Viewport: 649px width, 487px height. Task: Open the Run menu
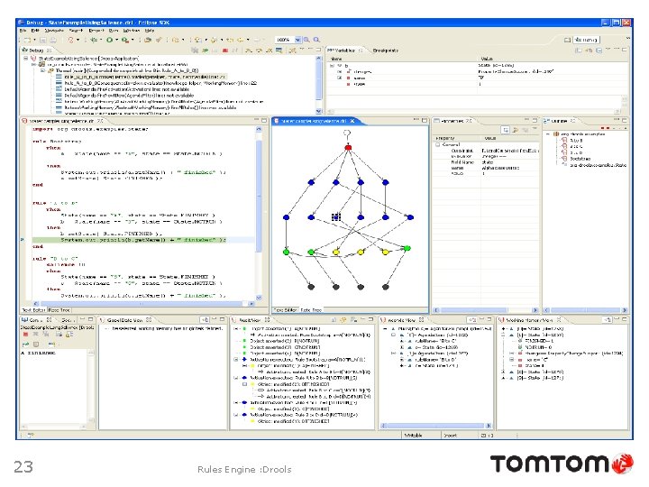point(114,31)
